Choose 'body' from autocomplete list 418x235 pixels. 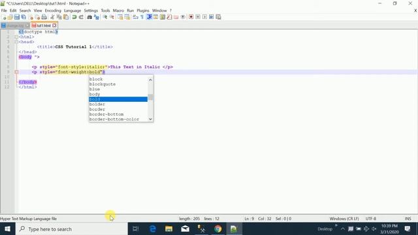pyautogui.click(x=118, y=94)
